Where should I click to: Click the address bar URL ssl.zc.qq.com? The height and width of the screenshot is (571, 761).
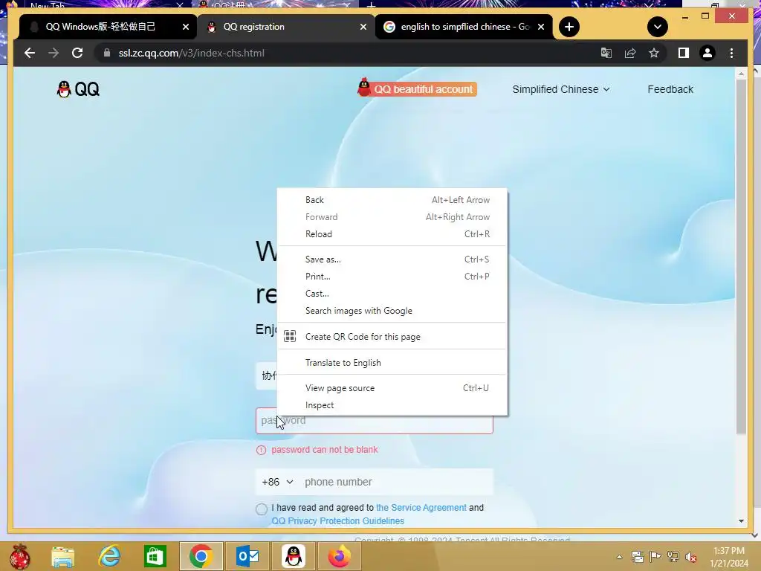[191, 53]
